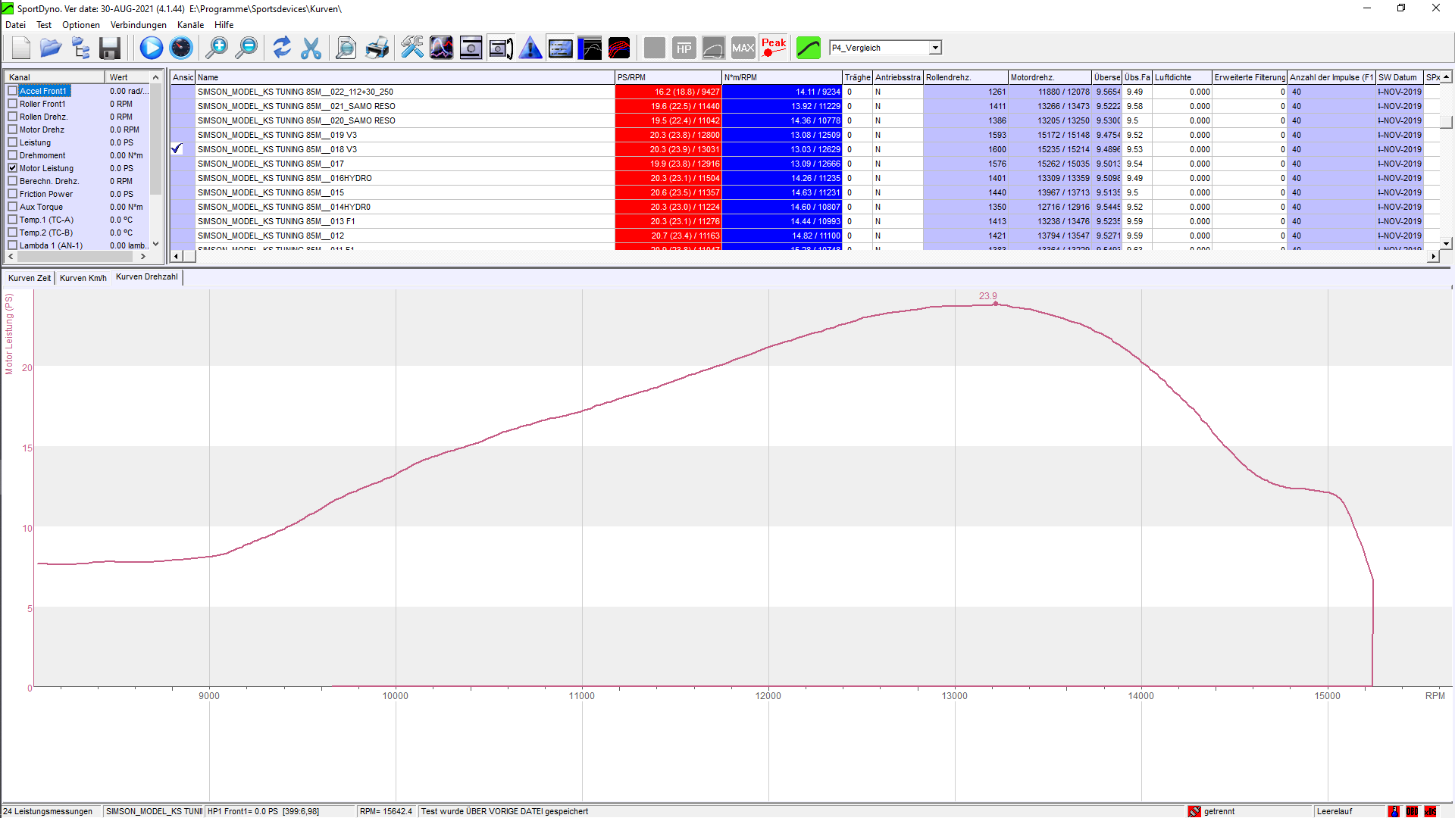The height and width of the screenshot is (818, 1455).
Task: Click the HP toolbar button
Action: pyautogui.click(x=684, y=48)
